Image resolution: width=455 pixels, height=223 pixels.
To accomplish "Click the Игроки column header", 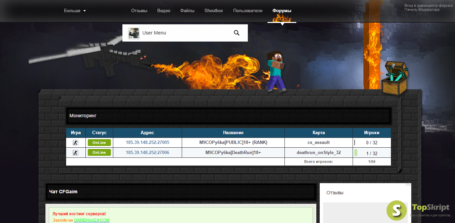I will coord(372,133).
